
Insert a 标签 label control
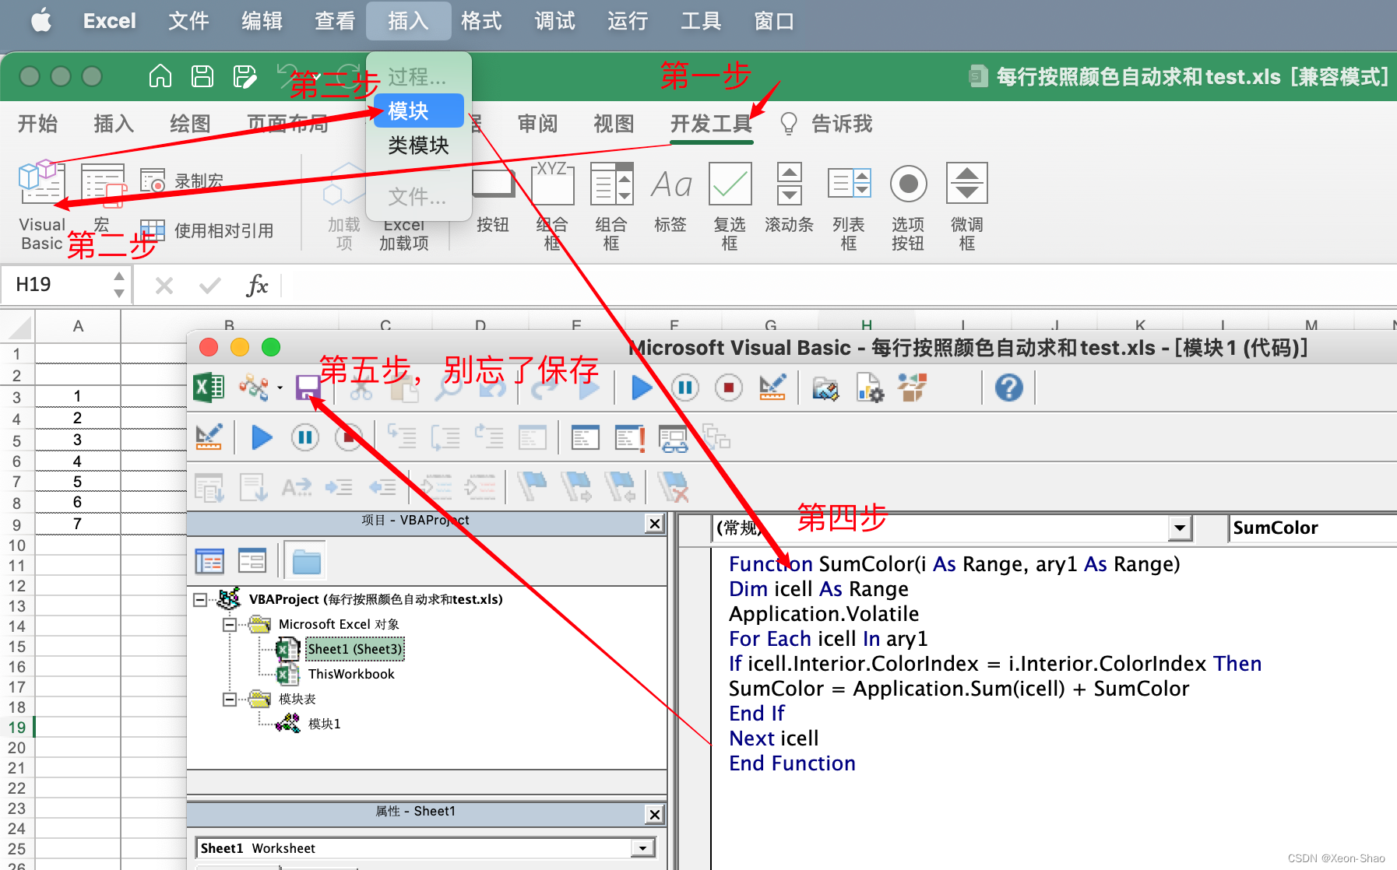(670, 198)
